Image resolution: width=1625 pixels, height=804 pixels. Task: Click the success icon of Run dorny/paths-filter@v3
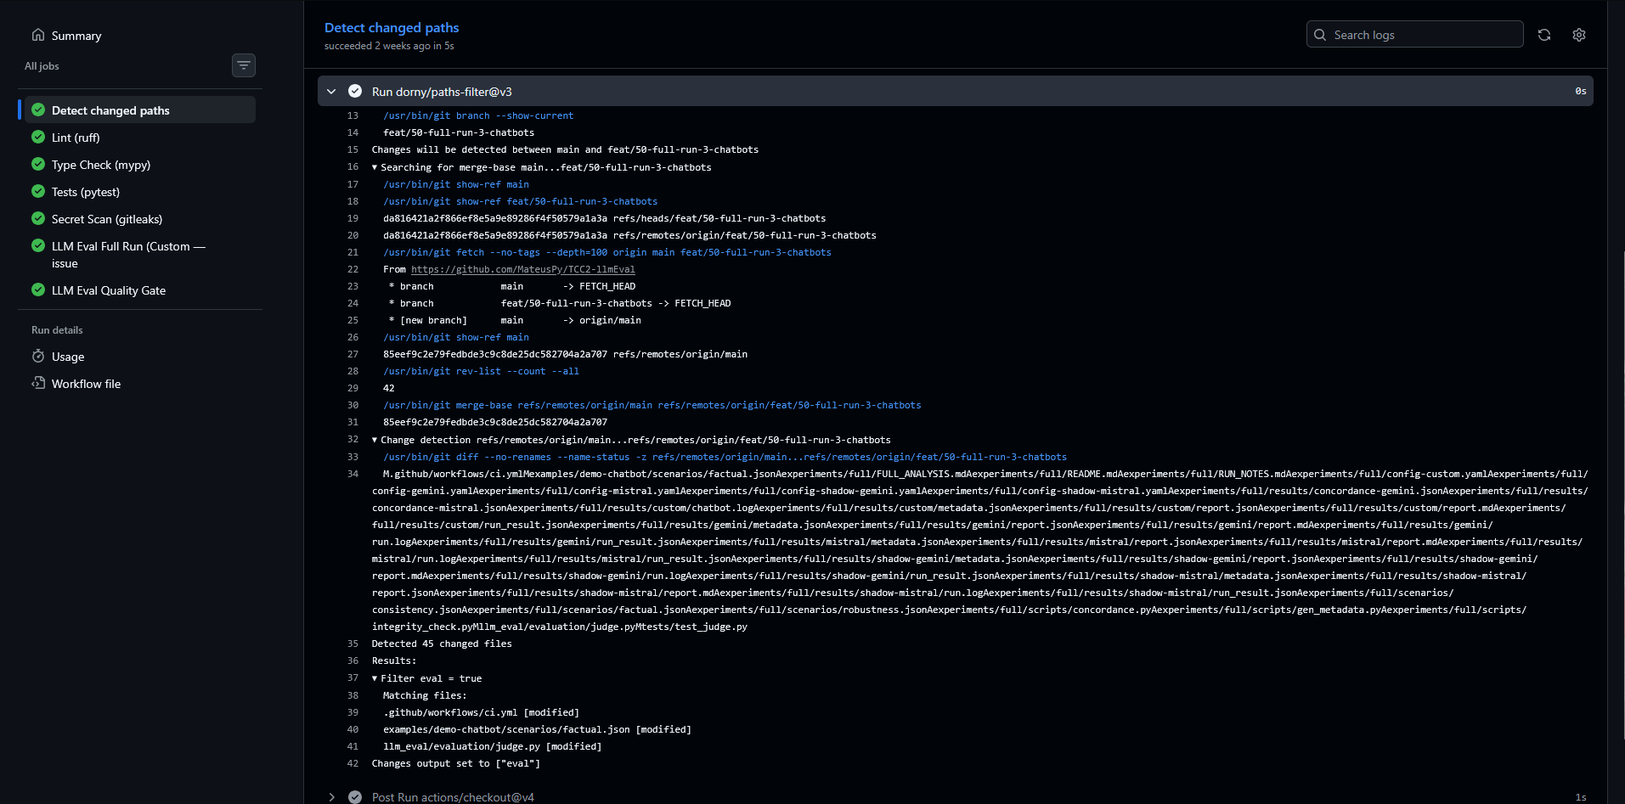click(x=355, y=92)
